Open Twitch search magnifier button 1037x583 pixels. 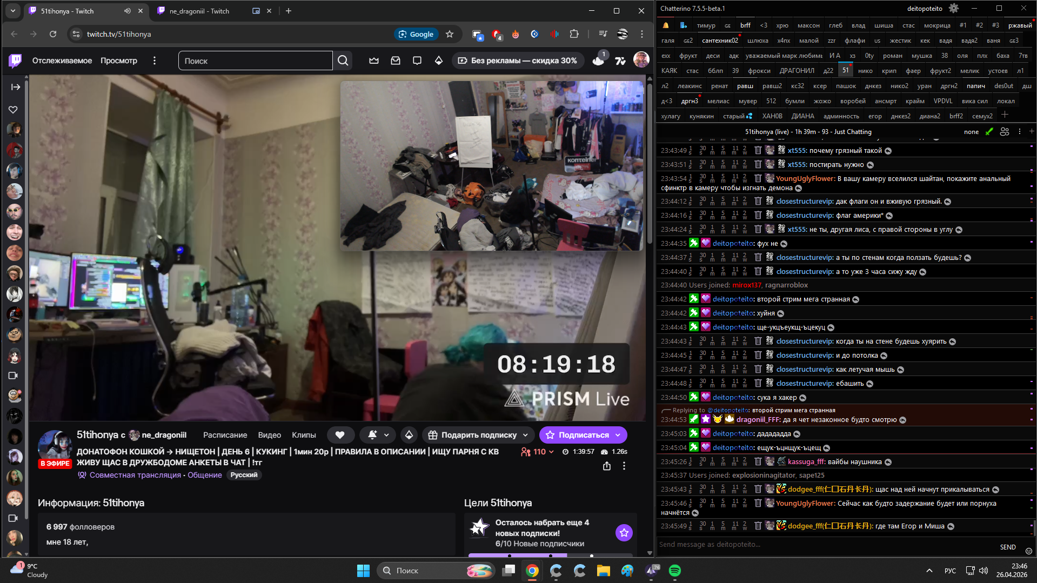click(343, 61)
